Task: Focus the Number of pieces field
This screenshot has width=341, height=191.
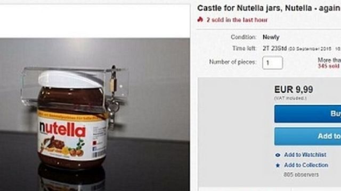Action: click(x=272, y=63)
